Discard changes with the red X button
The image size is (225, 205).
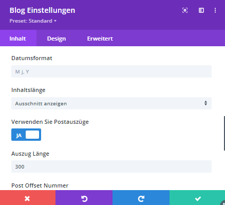(x=28, y=198)
